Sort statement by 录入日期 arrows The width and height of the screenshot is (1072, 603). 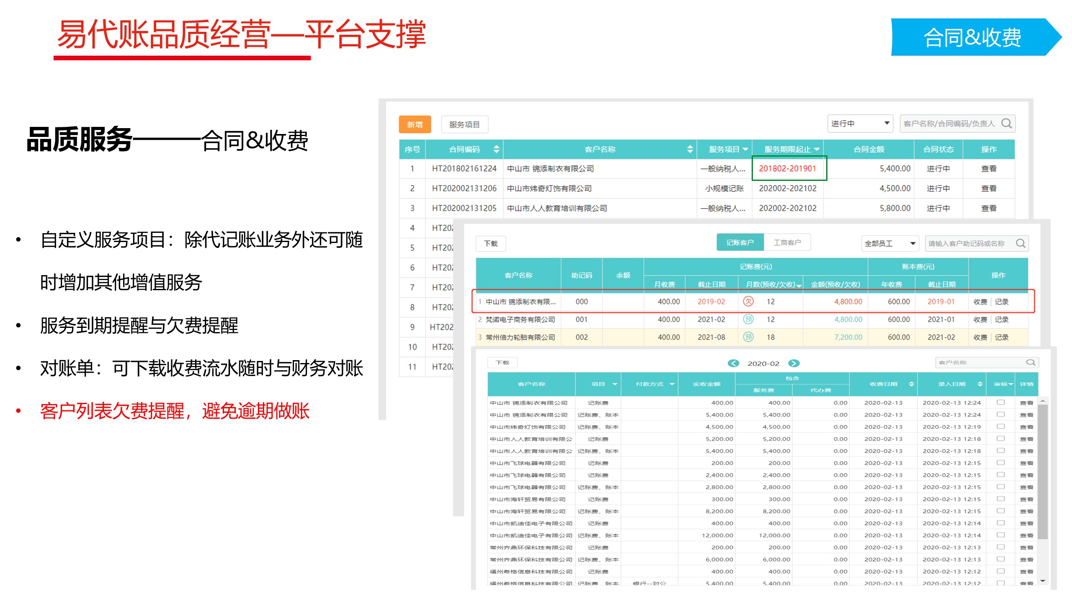coord(980,384)
